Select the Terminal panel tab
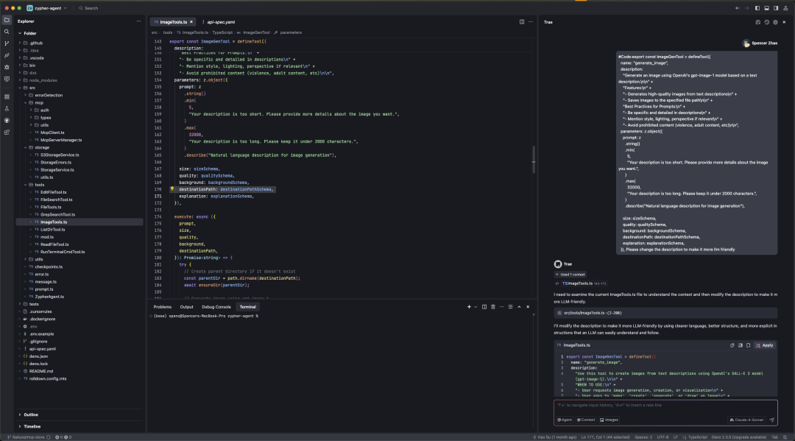Image resolution: width=795 pixels, height=441 pixels. coord(247,307)
